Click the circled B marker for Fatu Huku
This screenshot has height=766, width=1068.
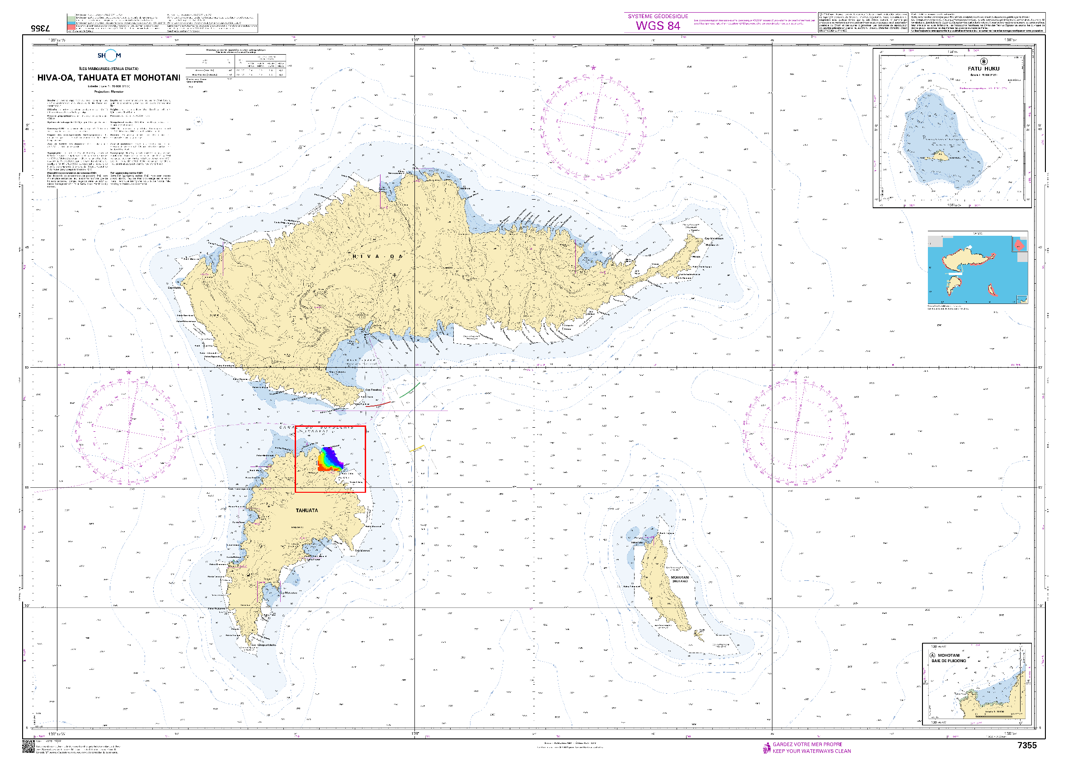(984, 61)
